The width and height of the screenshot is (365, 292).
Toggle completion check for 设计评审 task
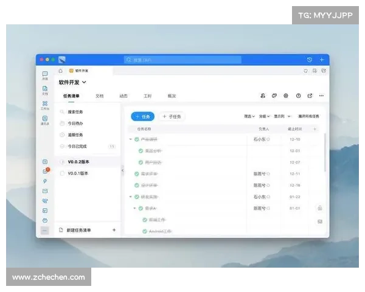(137, 185)
